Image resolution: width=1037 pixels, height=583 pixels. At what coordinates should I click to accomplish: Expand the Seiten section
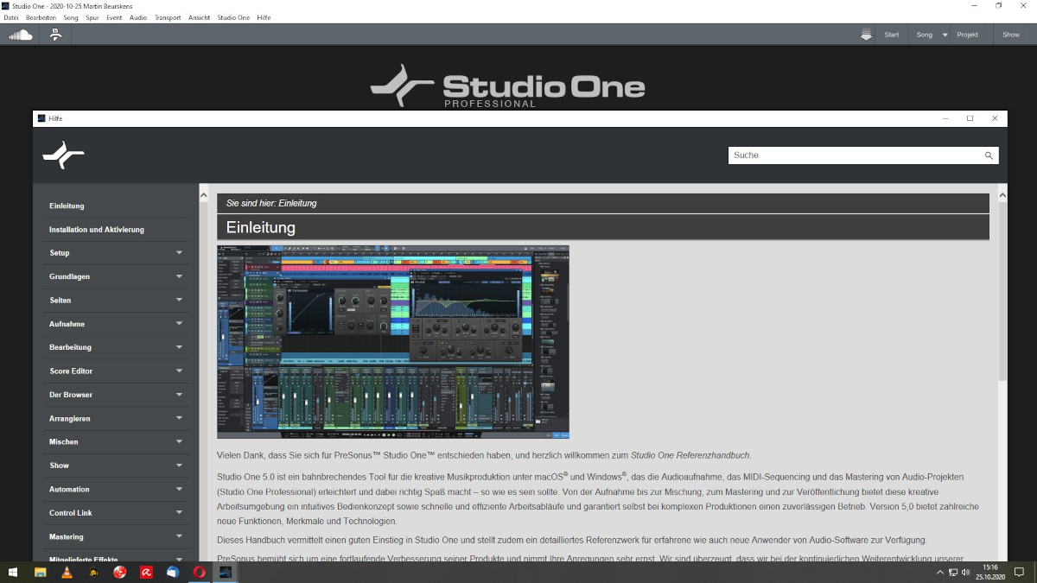pyautogui.click(x=179, y=301)
